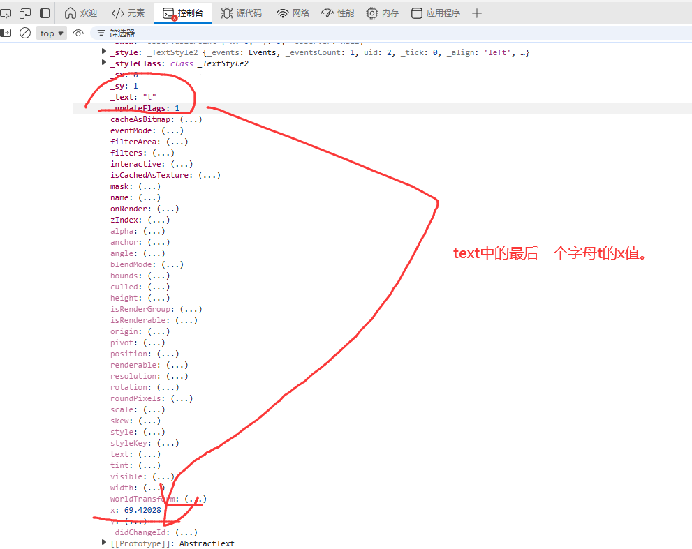Open the 源代码 sources tab
The height and width of the screenshot is (549, 692).
point(241,13)
